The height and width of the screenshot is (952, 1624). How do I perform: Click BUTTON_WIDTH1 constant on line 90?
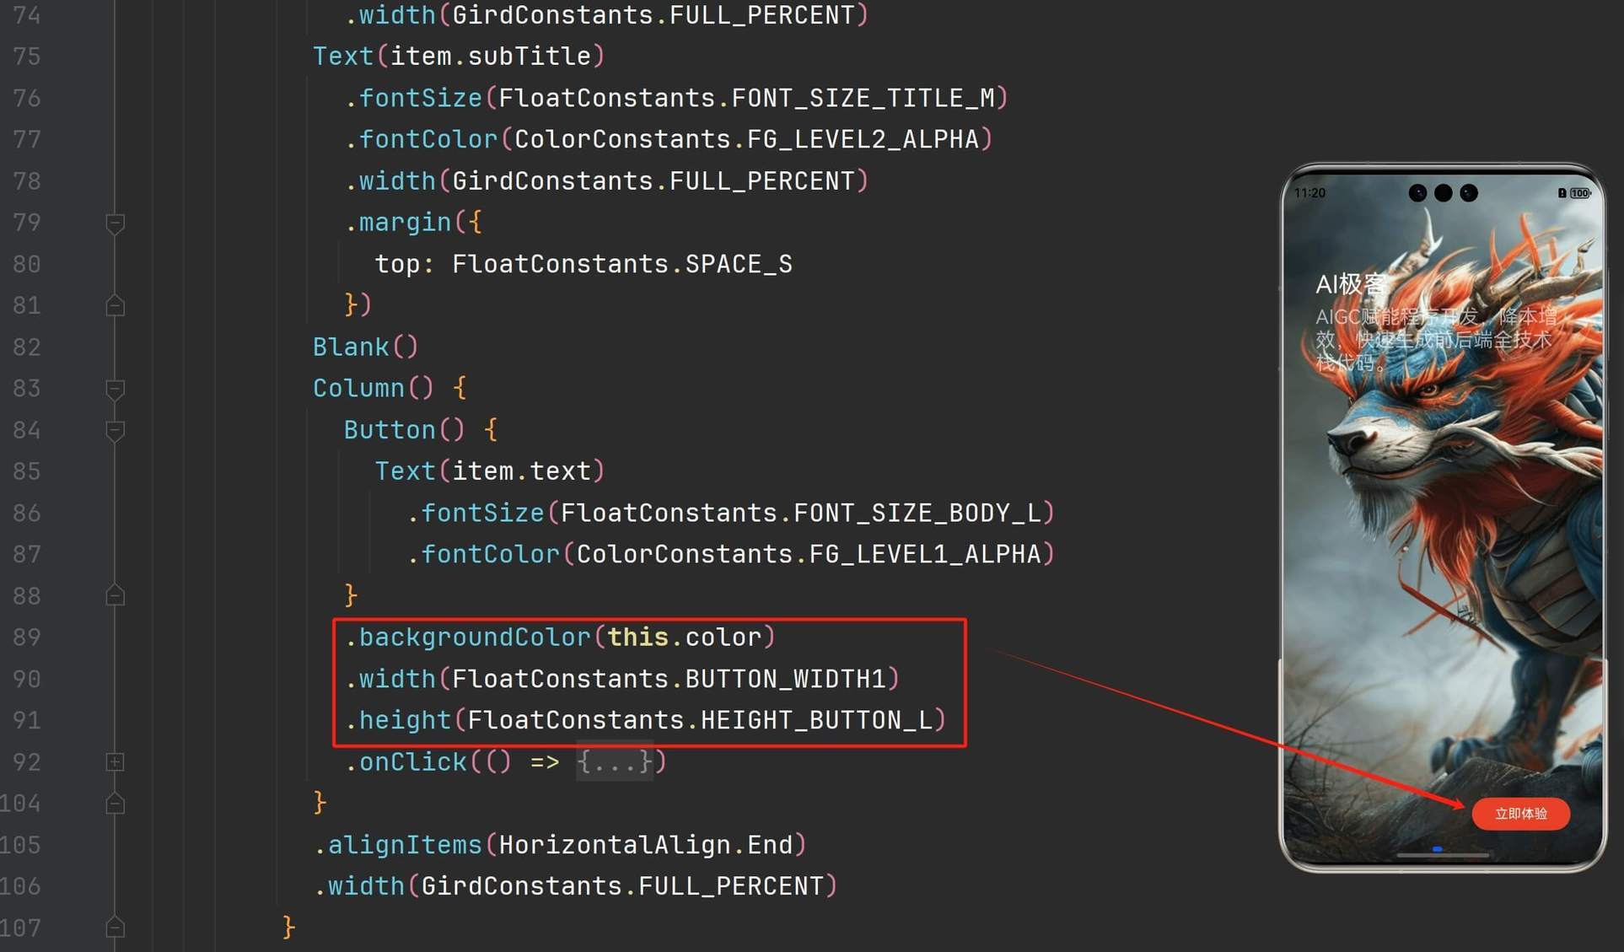click(785, 679)
